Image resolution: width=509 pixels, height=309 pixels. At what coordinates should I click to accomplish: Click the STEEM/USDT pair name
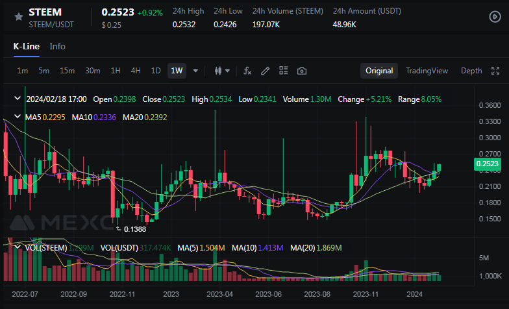point(51,25)
